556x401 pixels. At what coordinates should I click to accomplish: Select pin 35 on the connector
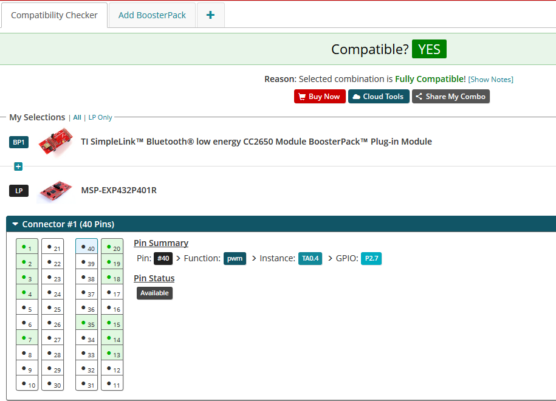86,323
